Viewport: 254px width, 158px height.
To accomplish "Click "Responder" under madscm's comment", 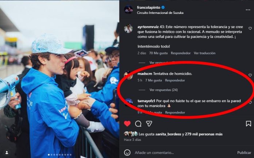I will 175,80.
